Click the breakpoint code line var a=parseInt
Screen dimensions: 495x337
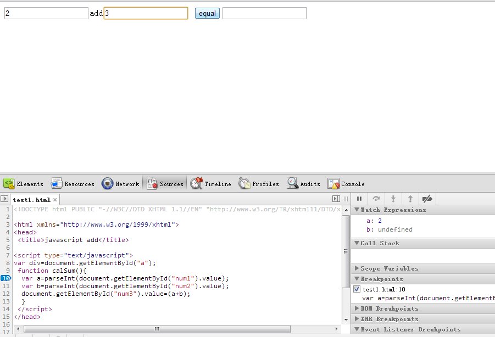(125, 278)
